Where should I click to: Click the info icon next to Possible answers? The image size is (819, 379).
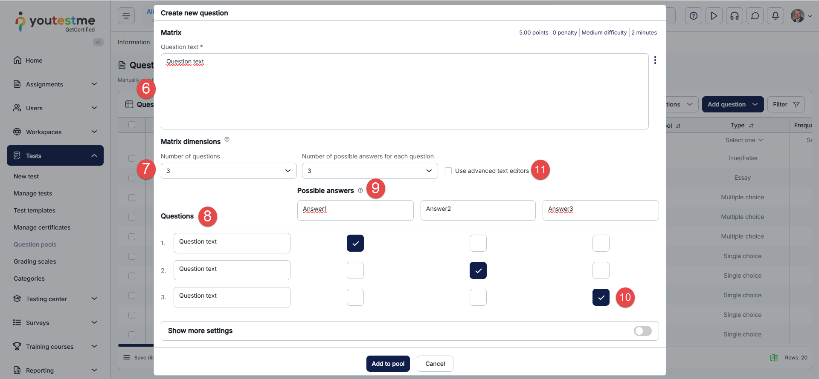360,190
